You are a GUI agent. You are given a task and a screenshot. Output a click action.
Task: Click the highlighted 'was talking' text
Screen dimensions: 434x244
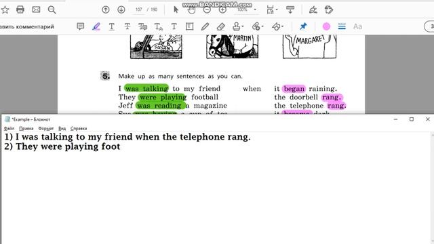coord(146,89)
